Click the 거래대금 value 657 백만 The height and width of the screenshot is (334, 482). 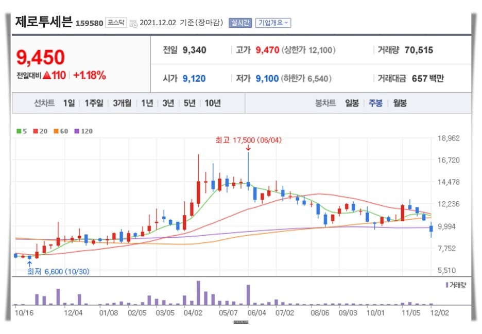[x=427, y=79]
